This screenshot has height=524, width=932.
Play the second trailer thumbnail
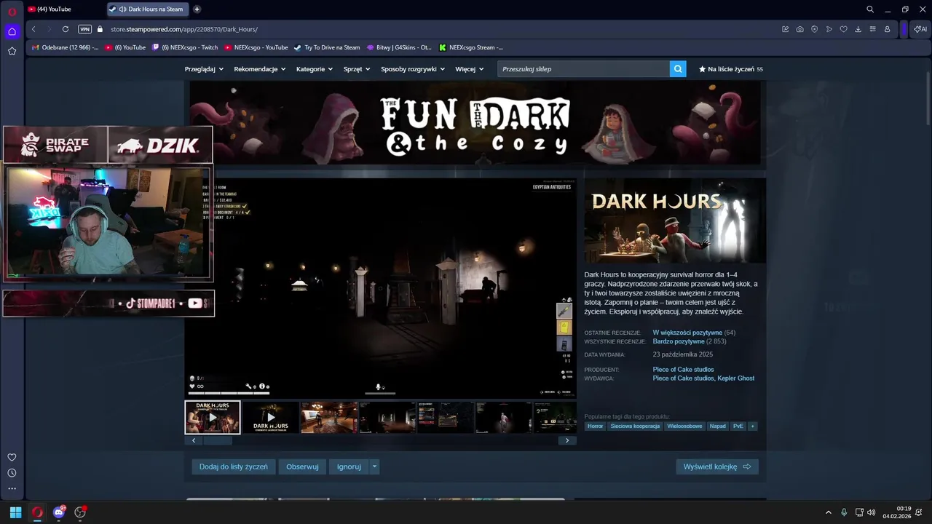pos(271,417)
